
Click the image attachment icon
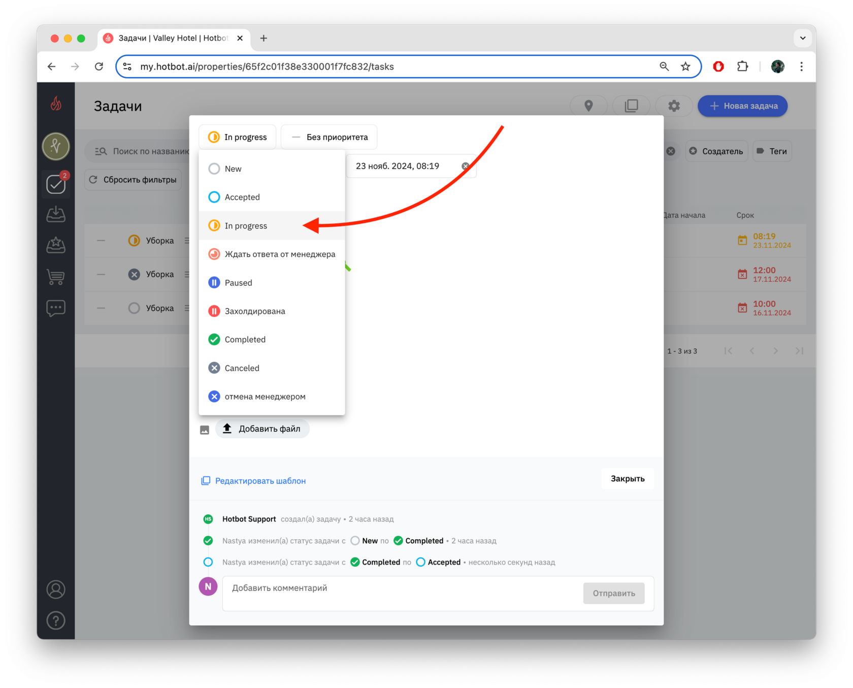[x=205, y=430]
